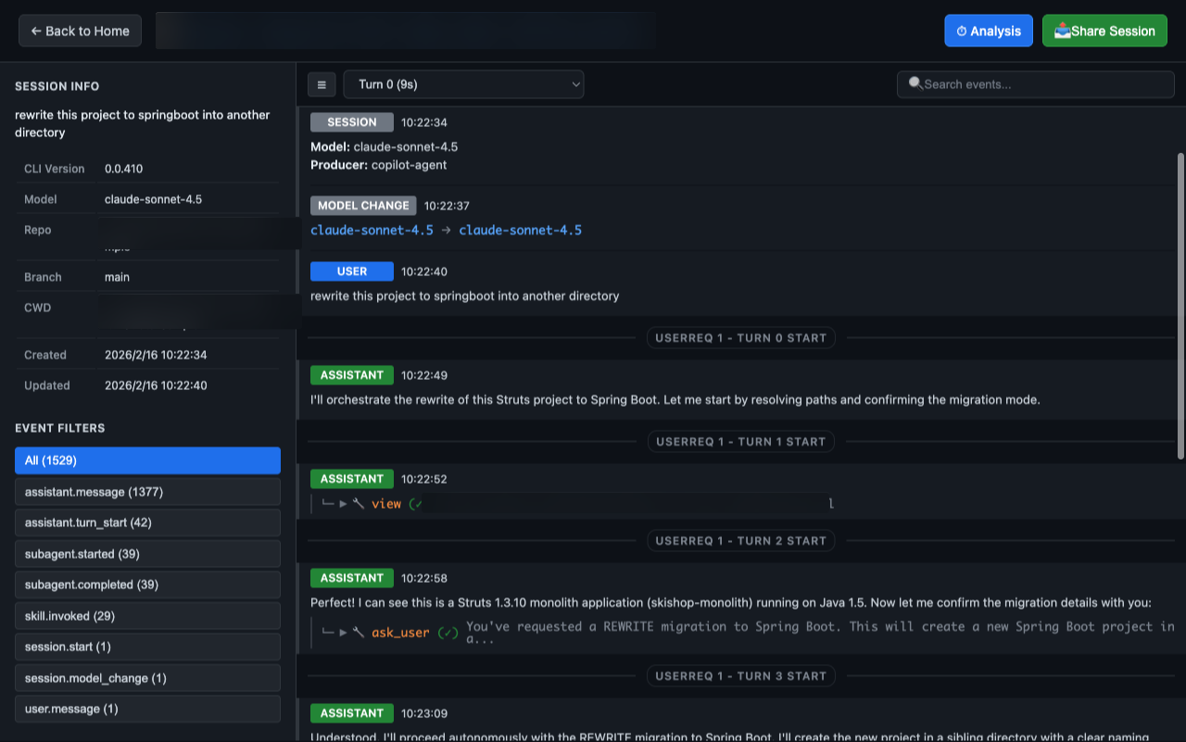This screenshot has width=1186, height=742.
Task: Click the ASSISTANT badge at 10:22:58
Action: [x=352, y=578]
